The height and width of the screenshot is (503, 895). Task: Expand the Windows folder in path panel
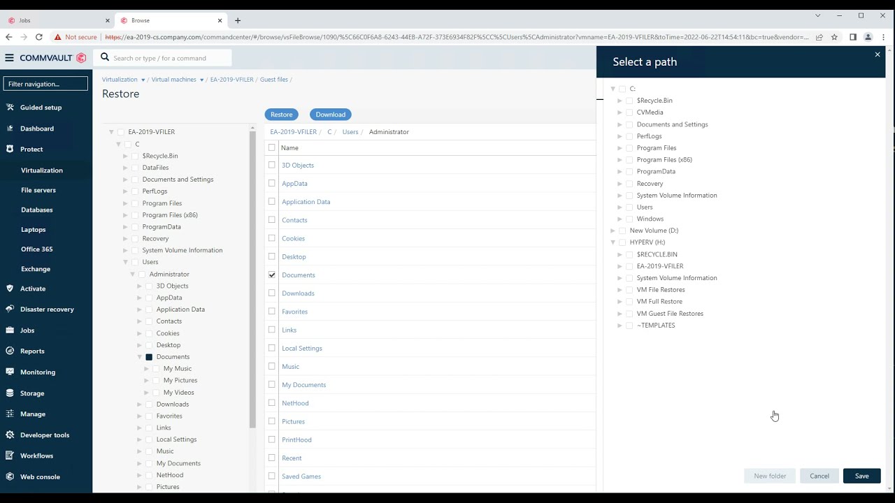click(x=620, y=219)
